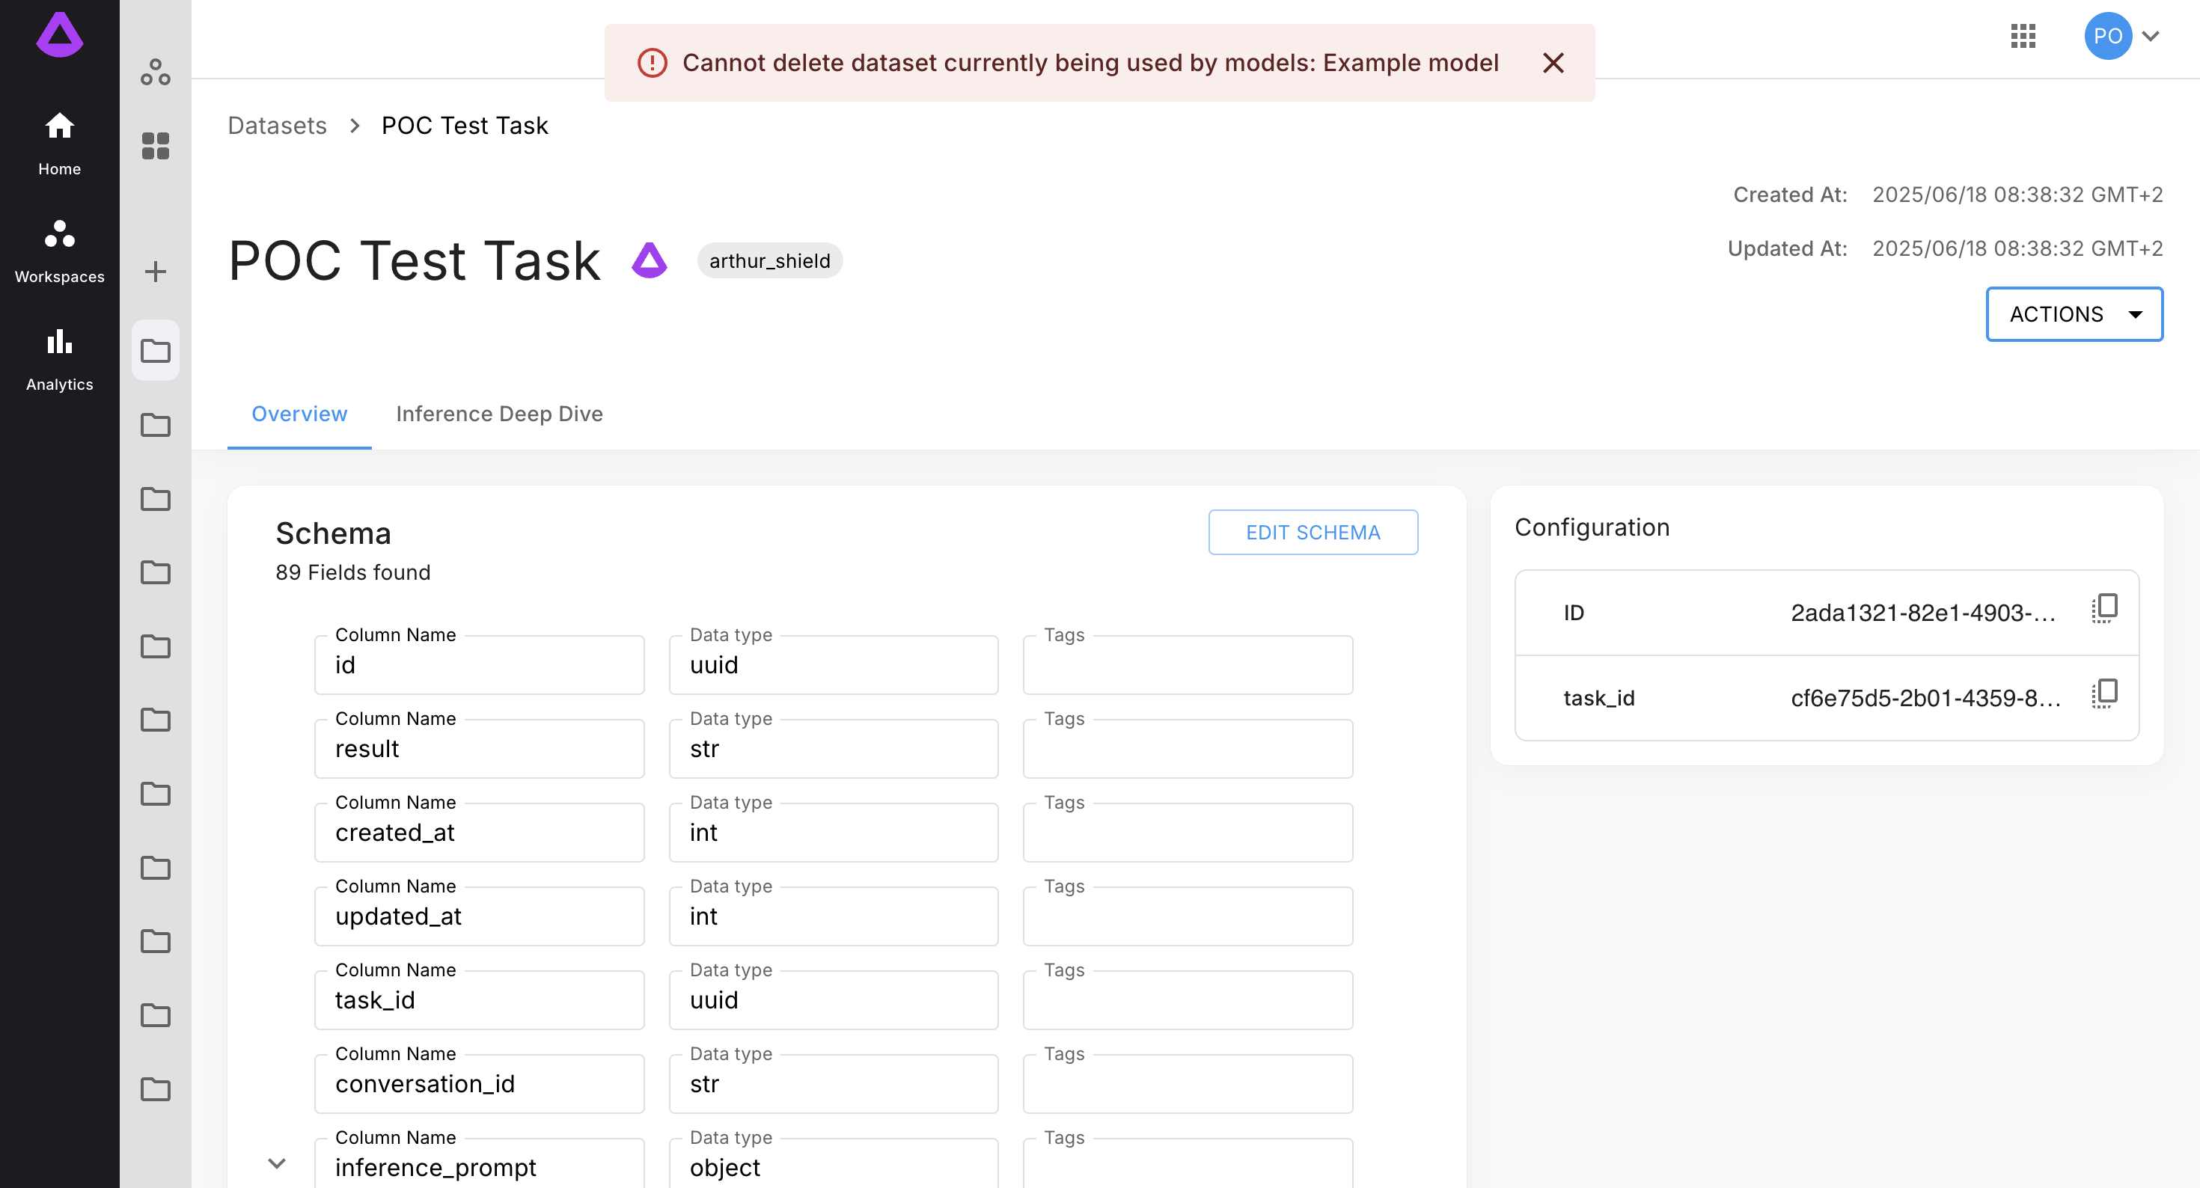Click the updated_at column name field
Viewport: 2200px width, 1188px height.
pyautogui.click(x=479, y=916)
